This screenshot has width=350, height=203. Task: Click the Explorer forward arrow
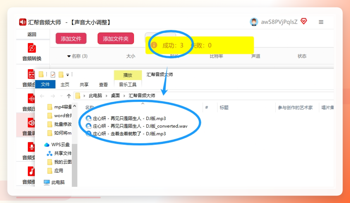pos(53,96)
